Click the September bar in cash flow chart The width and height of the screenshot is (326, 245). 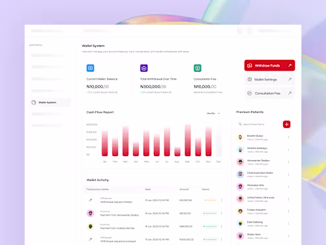point(188,140)
